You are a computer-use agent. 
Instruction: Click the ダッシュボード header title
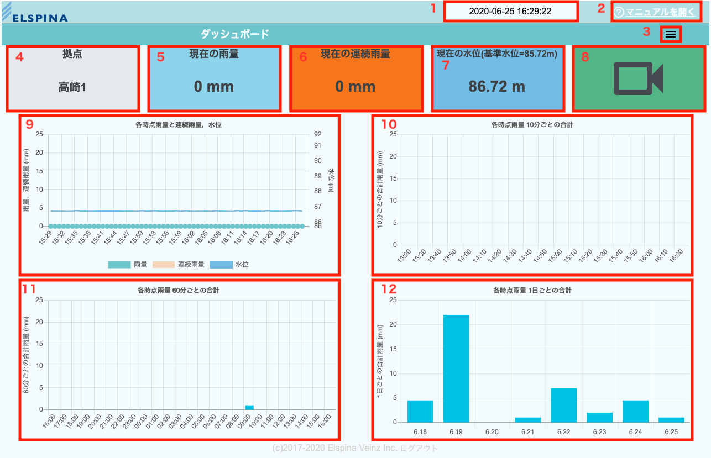[x=234, y=34]
